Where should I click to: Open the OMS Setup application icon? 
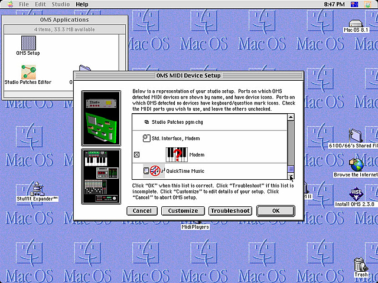tap(28, 43)
